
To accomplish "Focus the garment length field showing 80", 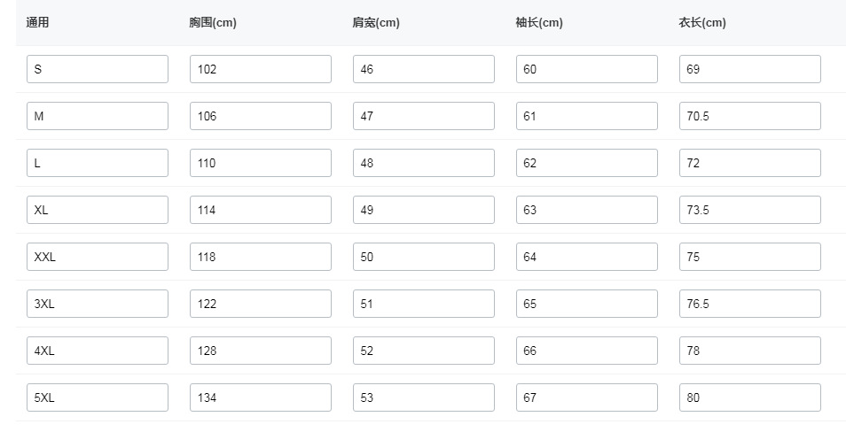I will 750,397.
